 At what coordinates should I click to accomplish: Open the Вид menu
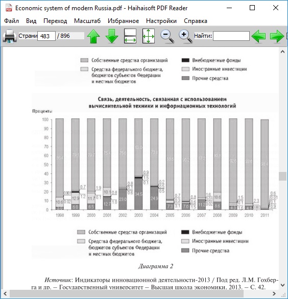pyautogui.click(x=31, y=21)
